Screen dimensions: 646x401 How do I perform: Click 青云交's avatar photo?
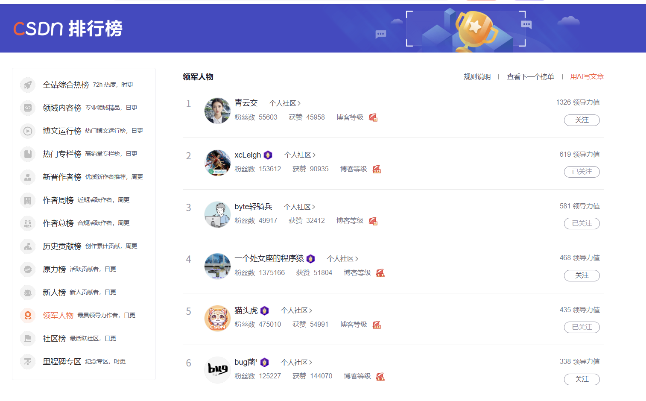tap(217, 111)
